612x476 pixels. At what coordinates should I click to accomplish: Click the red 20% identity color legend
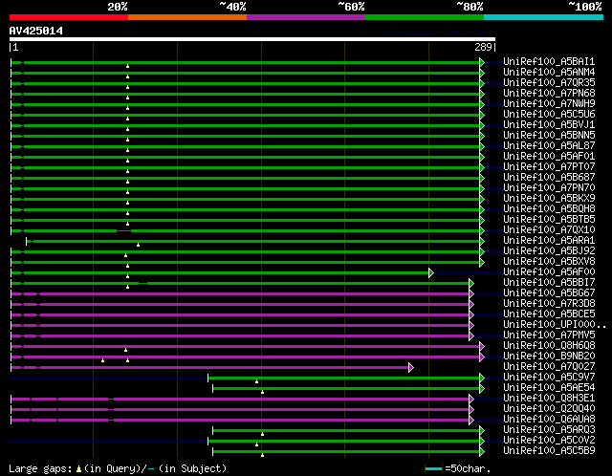click(x=68, y=16)
